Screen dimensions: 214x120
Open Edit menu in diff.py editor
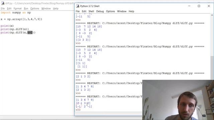(x=9, y=8)
